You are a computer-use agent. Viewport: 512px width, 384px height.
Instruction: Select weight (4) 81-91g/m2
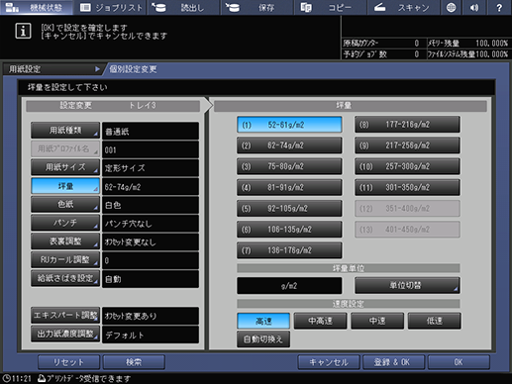pos(289,187)
